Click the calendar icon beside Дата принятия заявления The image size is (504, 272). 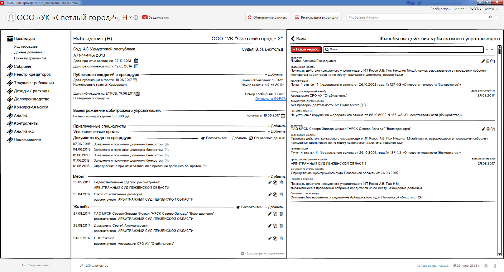pos(136,61)
